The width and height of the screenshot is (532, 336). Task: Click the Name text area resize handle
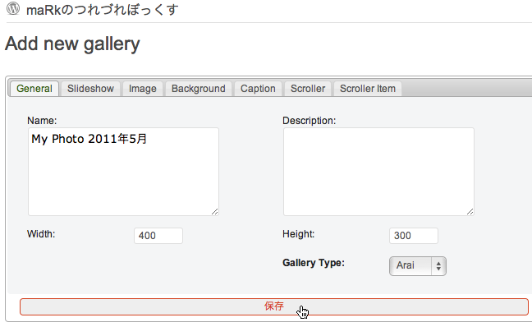pyautogui.click(x=215, y=211)
